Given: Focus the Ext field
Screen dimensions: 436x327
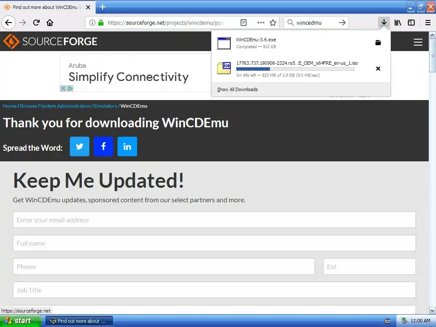Looking at the screenshot, I should point(370,267).
